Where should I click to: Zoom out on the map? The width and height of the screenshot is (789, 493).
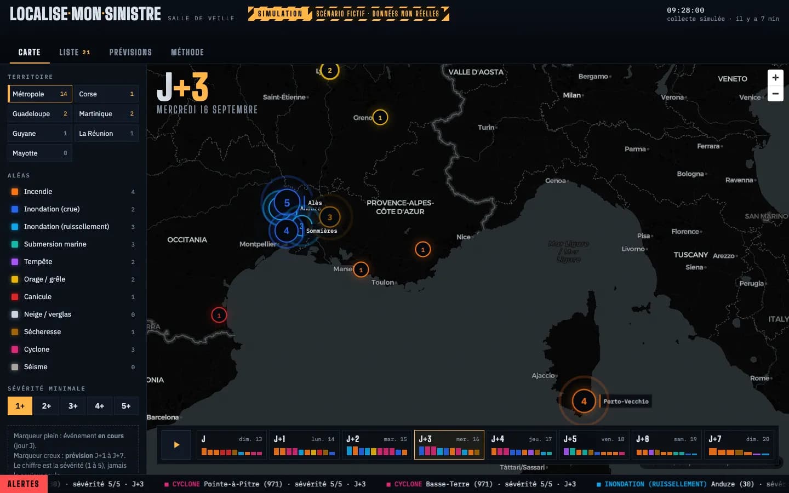tap(775, 94)
